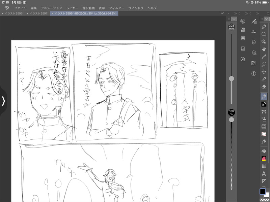Click the opacity slider handle
The height and width of the screenshot is (202, 270).
click(x=232, y=120)
